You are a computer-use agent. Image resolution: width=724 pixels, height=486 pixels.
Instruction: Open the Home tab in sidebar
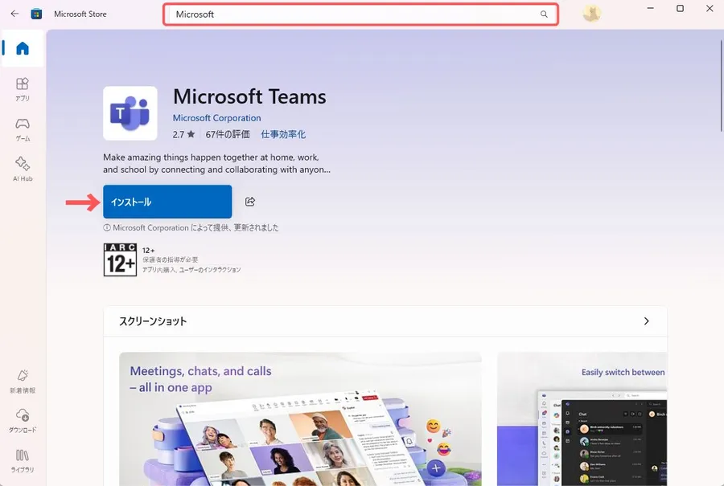point(23,48)
